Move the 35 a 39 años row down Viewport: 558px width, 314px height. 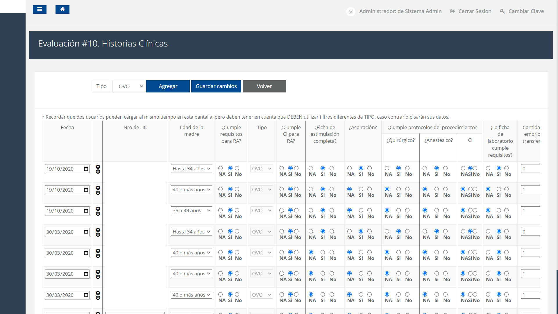point(98,214)
